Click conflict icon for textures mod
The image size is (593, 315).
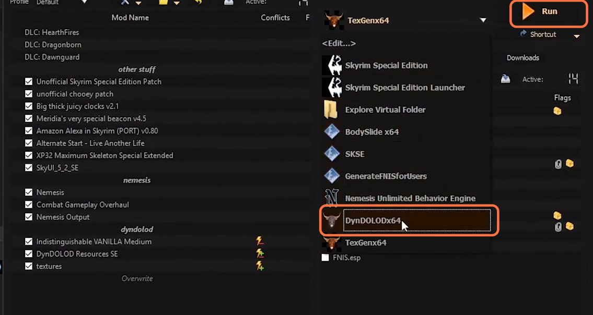(260, 266)
